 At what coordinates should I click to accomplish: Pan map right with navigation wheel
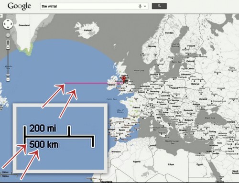pos(11,24)
